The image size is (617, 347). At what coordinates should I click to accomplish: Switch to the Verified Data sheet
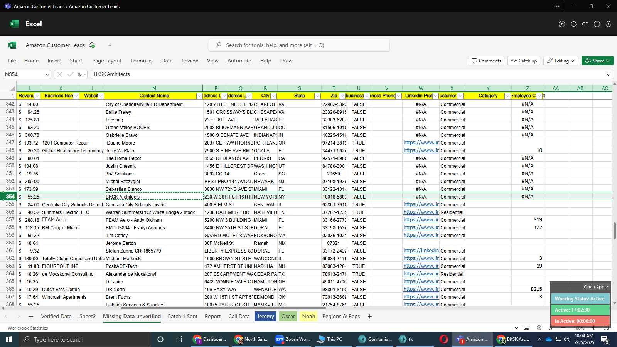[56, 316]
